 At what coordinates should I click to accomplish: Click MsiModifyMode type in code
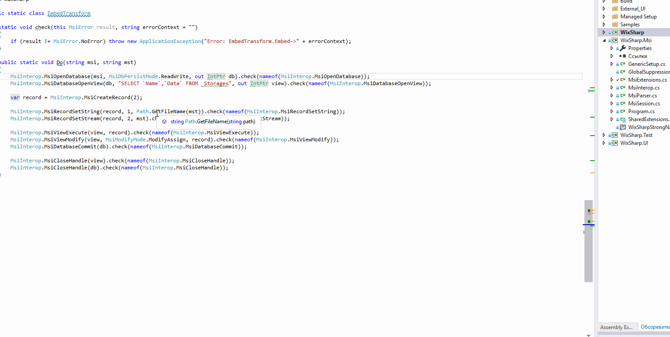(x=125, y=140)
